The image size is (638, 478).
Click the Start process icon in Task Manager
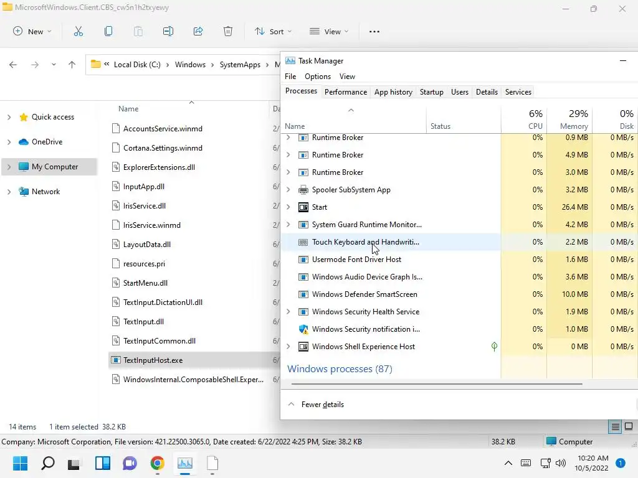pos(303,207)
